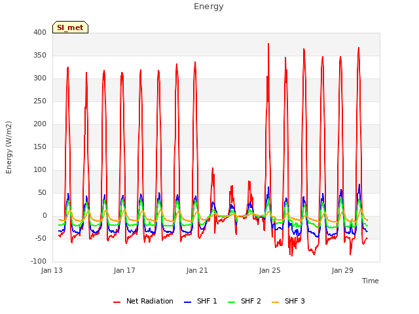Click the 100 y-axis tick label
Image resolution: width=419 pixels, height=314 pixels.
pos(40,170)
